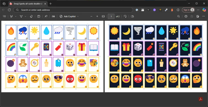The height and width of the screenshot is (107, 208).
Task: Click the Save icon
Action: pyautogui.click(x=192, y=16)
